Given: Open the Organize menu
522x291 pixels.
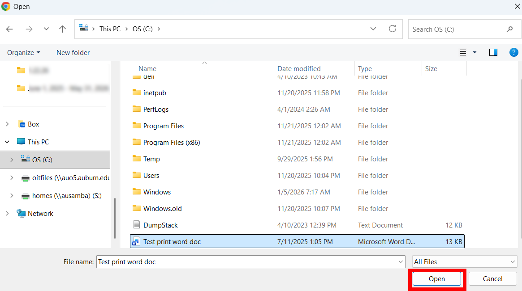Looking at the screenshot, I should pyautogui.click(x=24, y=52).
